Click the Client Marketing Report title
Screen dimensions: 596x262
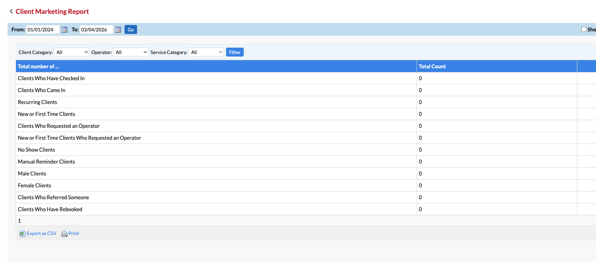point(52,11)
